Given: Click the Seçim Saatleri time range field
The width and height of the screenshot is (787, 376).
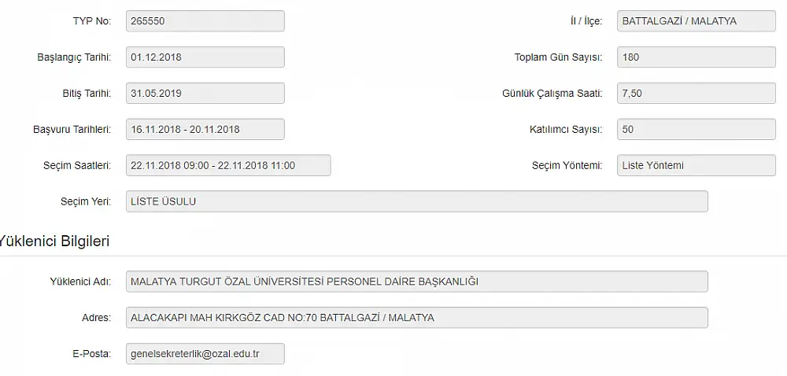Looking at the screenshot, I should tap(228, 165).
